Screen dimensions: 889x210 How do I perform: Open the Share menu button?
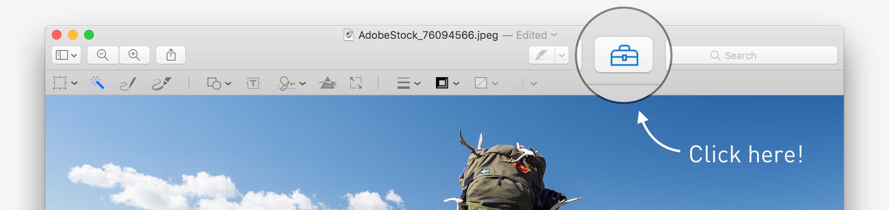pos(171,55)
